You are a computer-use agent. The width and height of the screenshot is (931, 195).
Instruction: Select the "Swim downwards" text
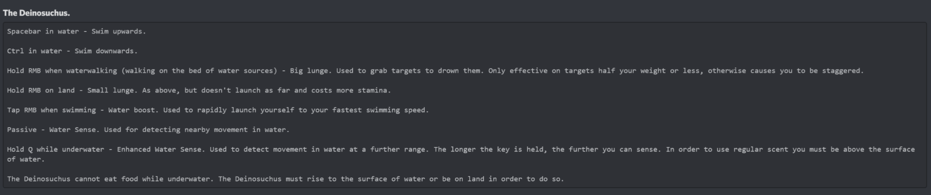(106, 51)
